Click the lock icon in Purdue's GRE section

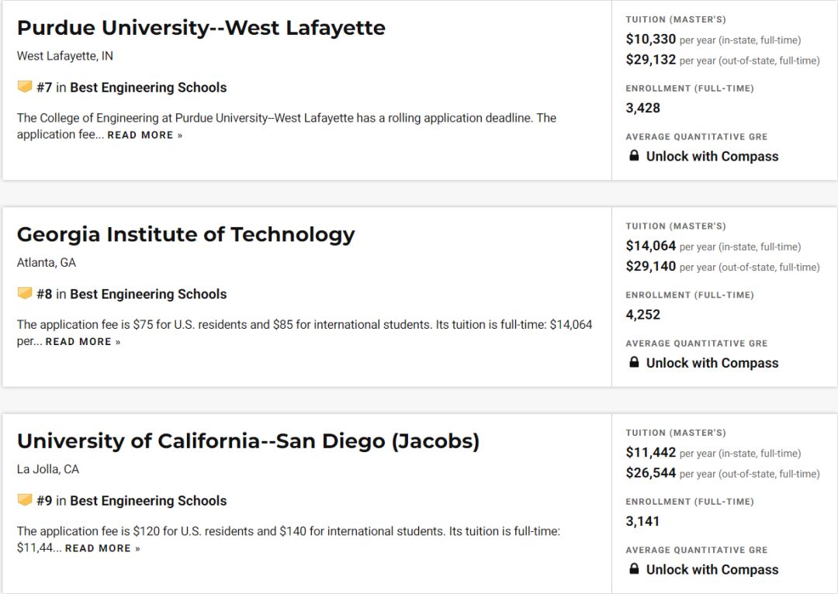pos(634,155)
